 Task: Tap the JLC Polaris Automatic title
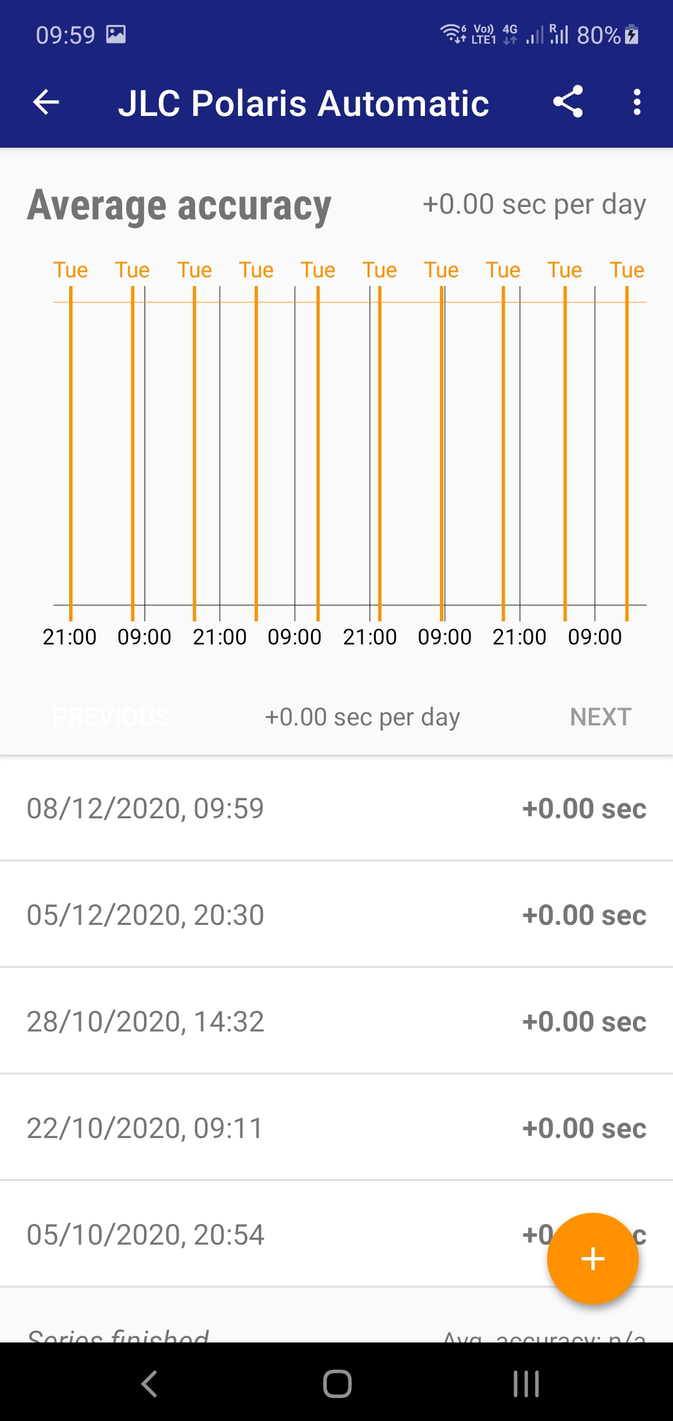(303, 103)
